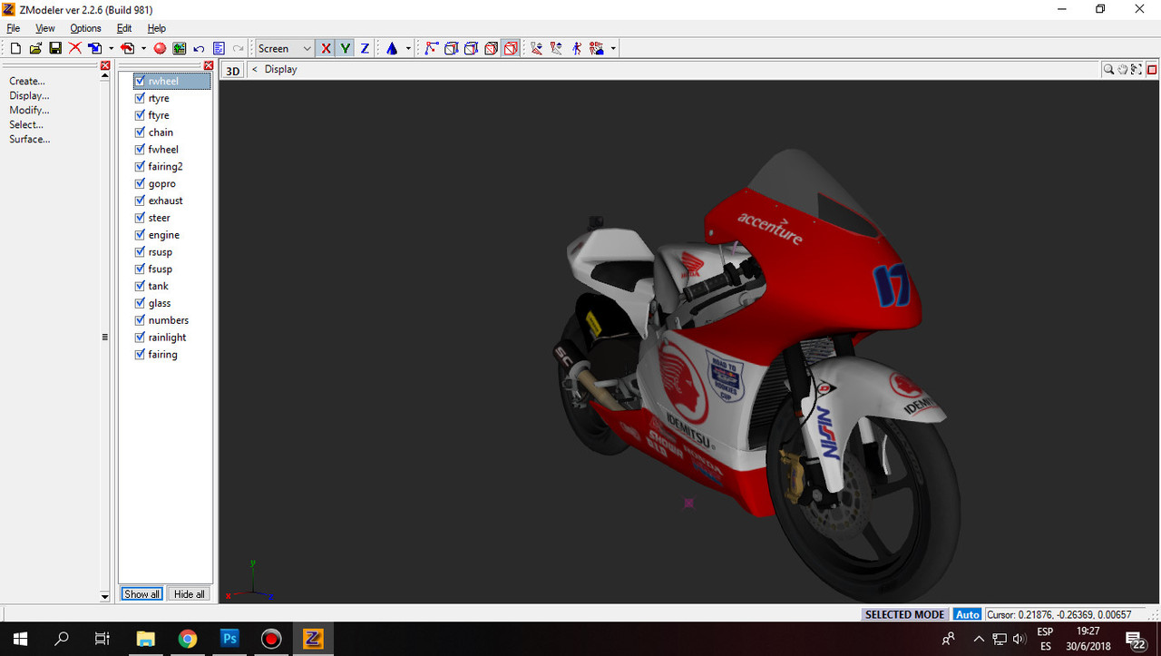Click the blue import toolbar icon

click(95, 48)
